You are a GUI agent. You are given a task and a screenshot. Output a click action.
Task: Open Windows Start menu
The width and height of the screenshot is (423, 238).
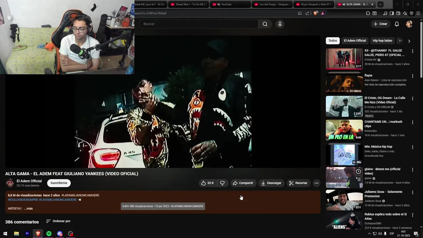pyautogui.click(x=5, y=234)
